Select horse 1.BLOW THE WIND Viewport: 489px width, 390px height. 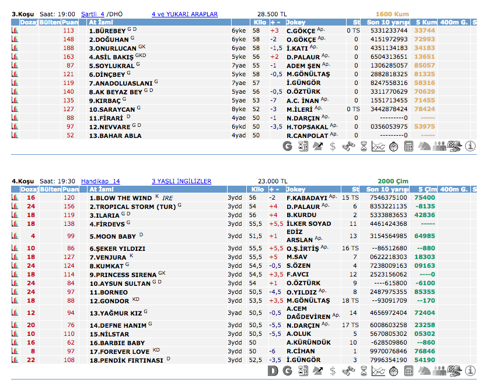(x=120, y=198)
